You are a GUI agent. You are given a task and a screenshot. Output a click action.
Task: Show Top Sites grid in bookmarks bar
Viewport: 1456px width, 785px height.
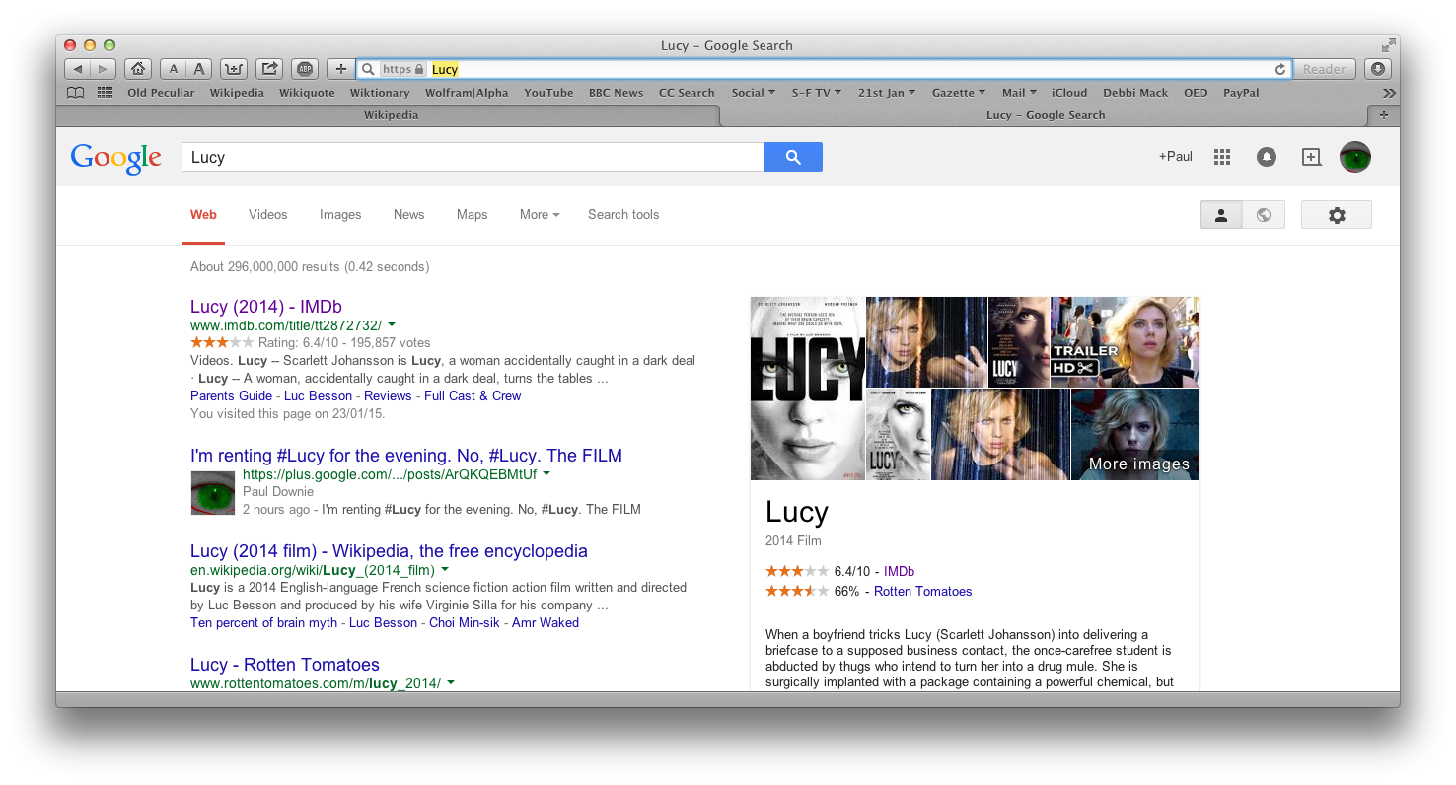pos(105,93)
